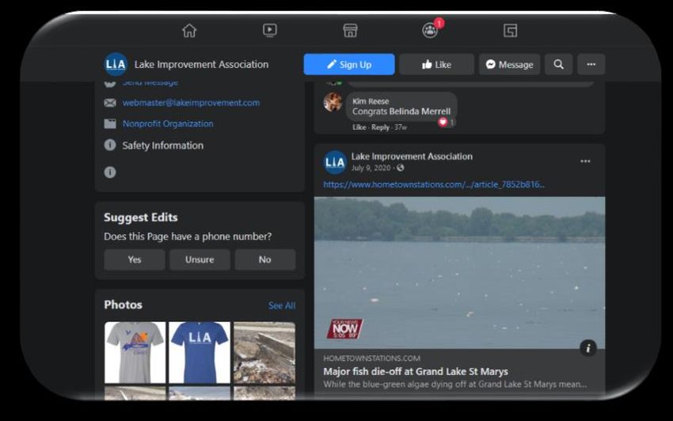Go to the Facebook Home icon
Image resolution: width=673 pixels, height=421 pixels.
click(189, 31)
